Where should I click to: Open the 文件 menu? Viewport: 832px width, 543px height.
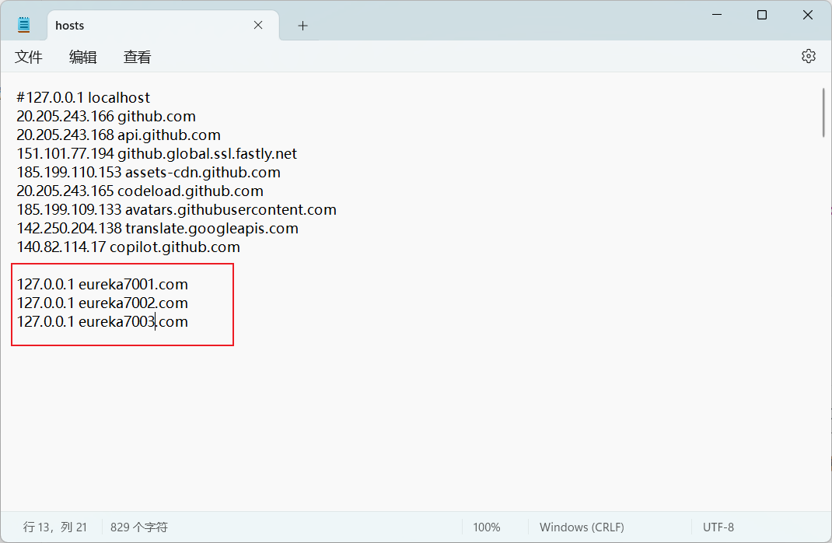coord(29,57)
